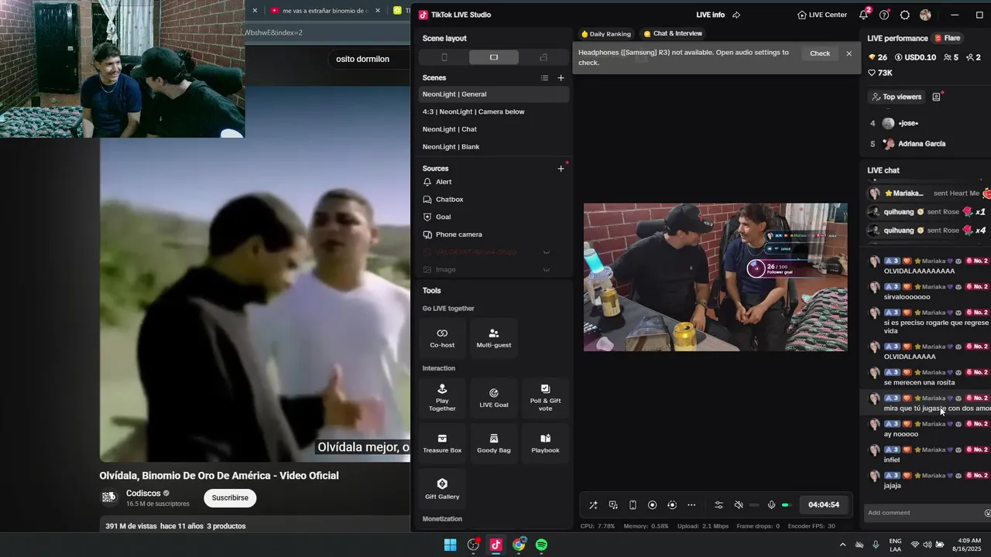Image resolution: width=991 pixels, height=557 pixels.
Task: Click the icon beside Top viewers
Action: pos(936,97)
